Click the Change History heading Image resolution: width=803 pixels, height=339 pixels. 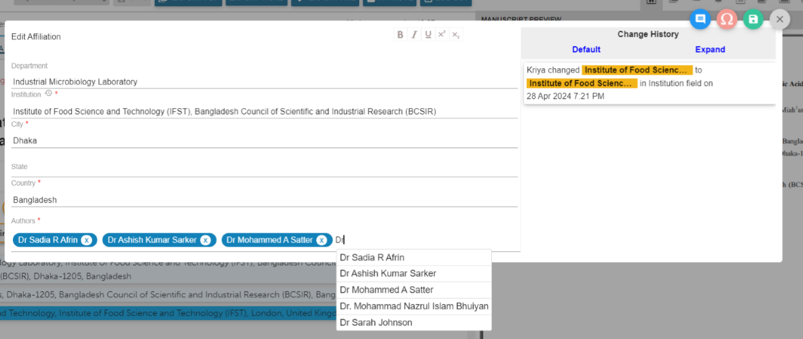tap(648, 34)
